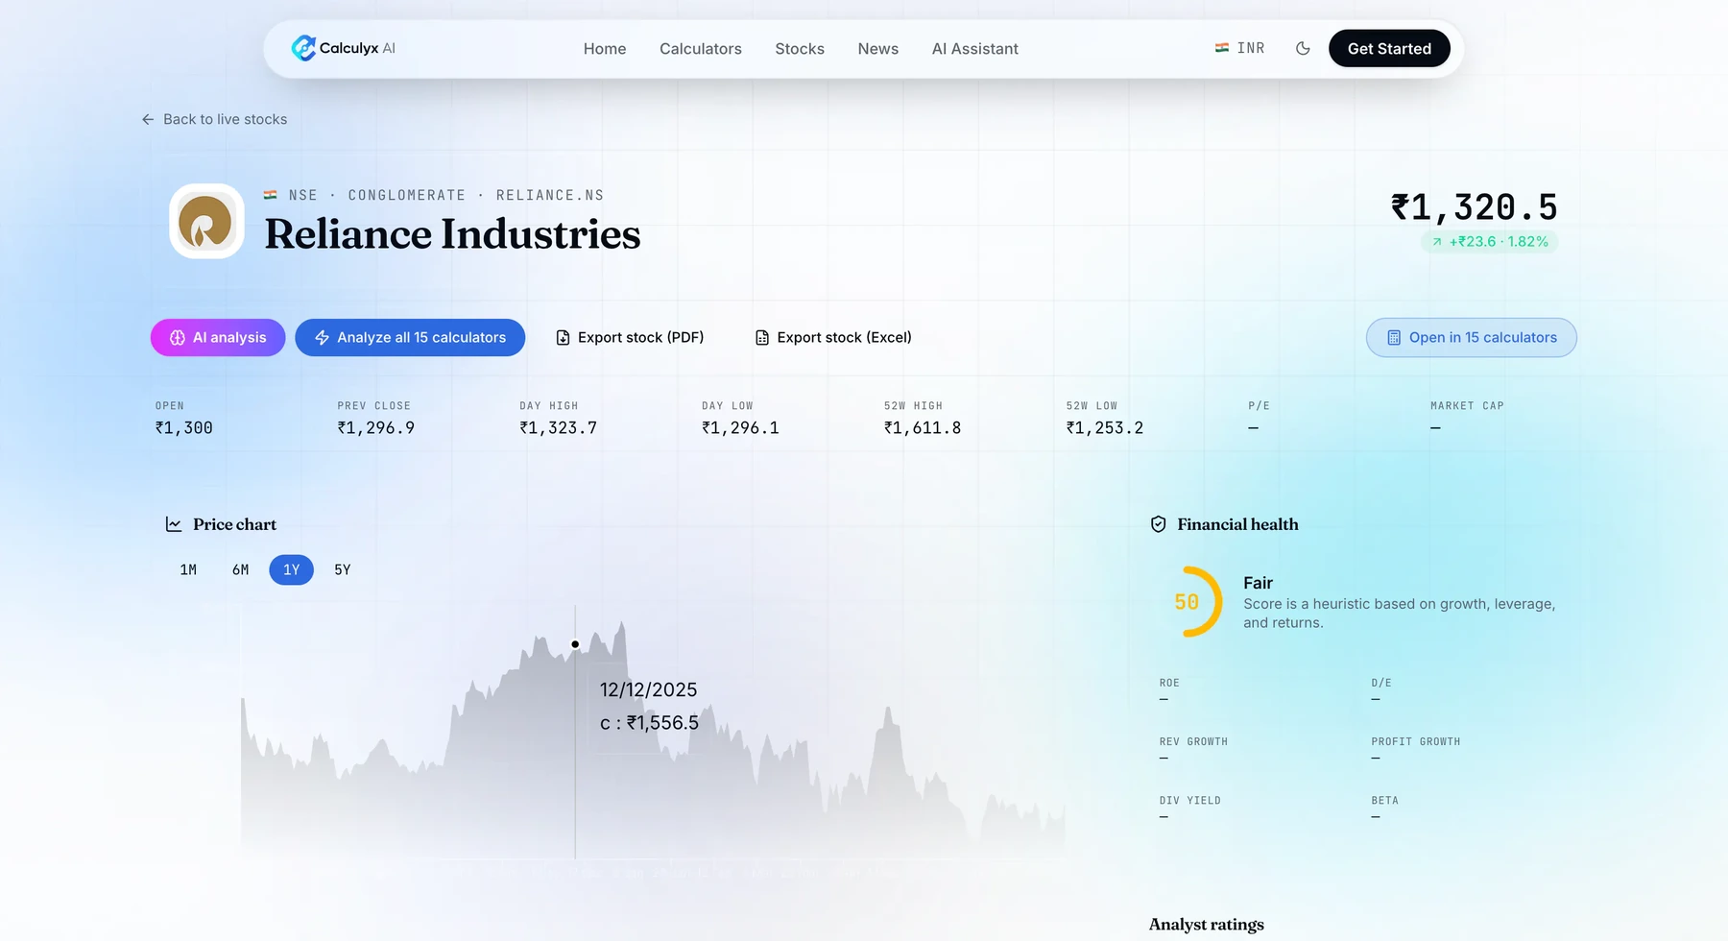
Task: Click the financial health score gauge 50
Action: point(1188,602)
